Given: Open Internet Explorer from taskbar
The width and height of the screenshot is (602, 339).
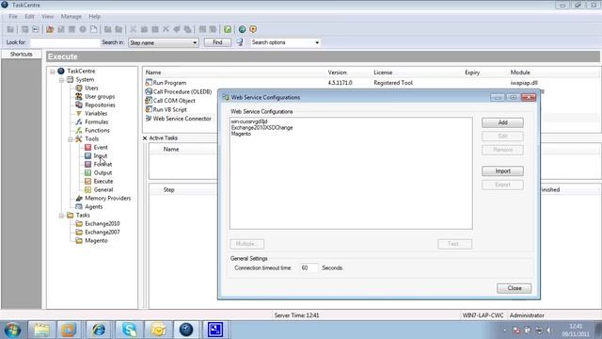Looking at the screenshot, I should click(x=99, y=330).
